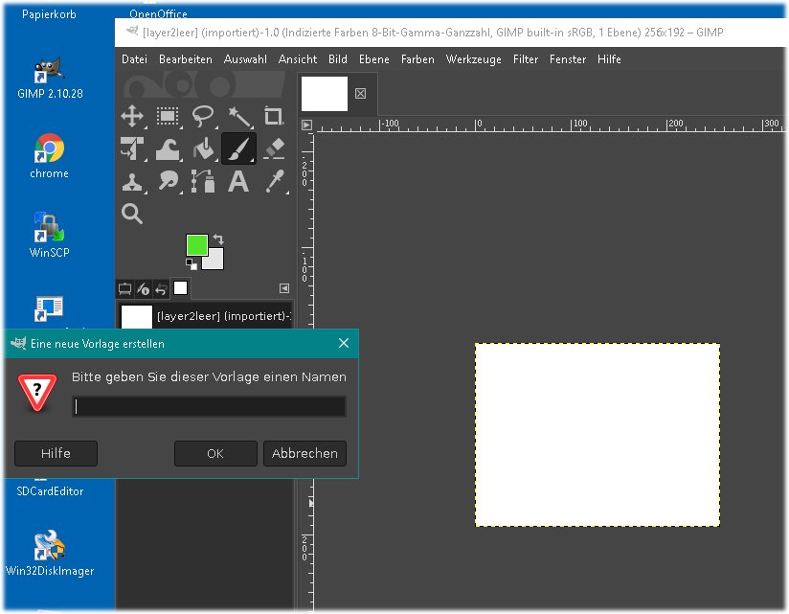Select the Bucket Fill tool
The height and width of the screenshot is (614, 789).
(203, 149)
